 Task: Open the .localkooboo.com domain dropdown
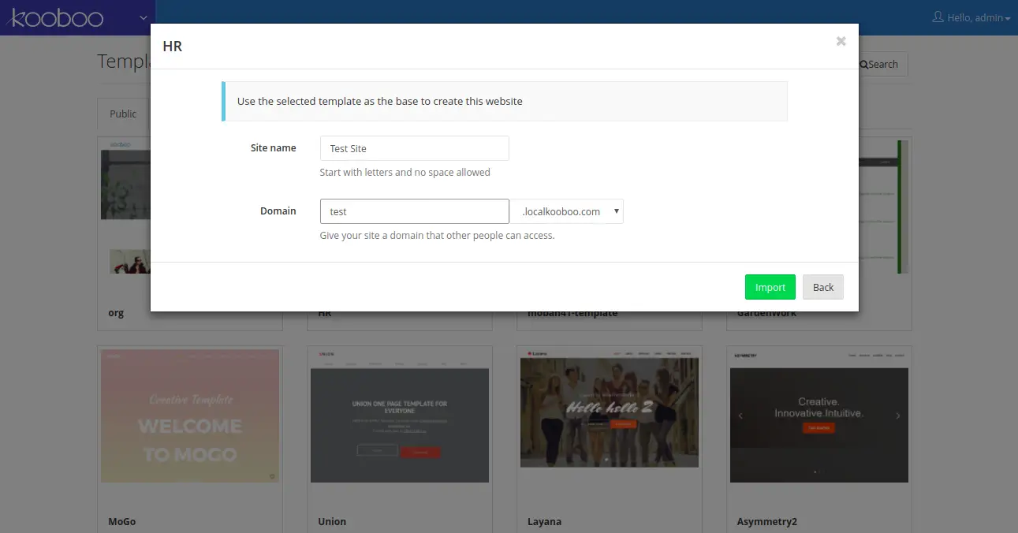[x=567, y=211]
